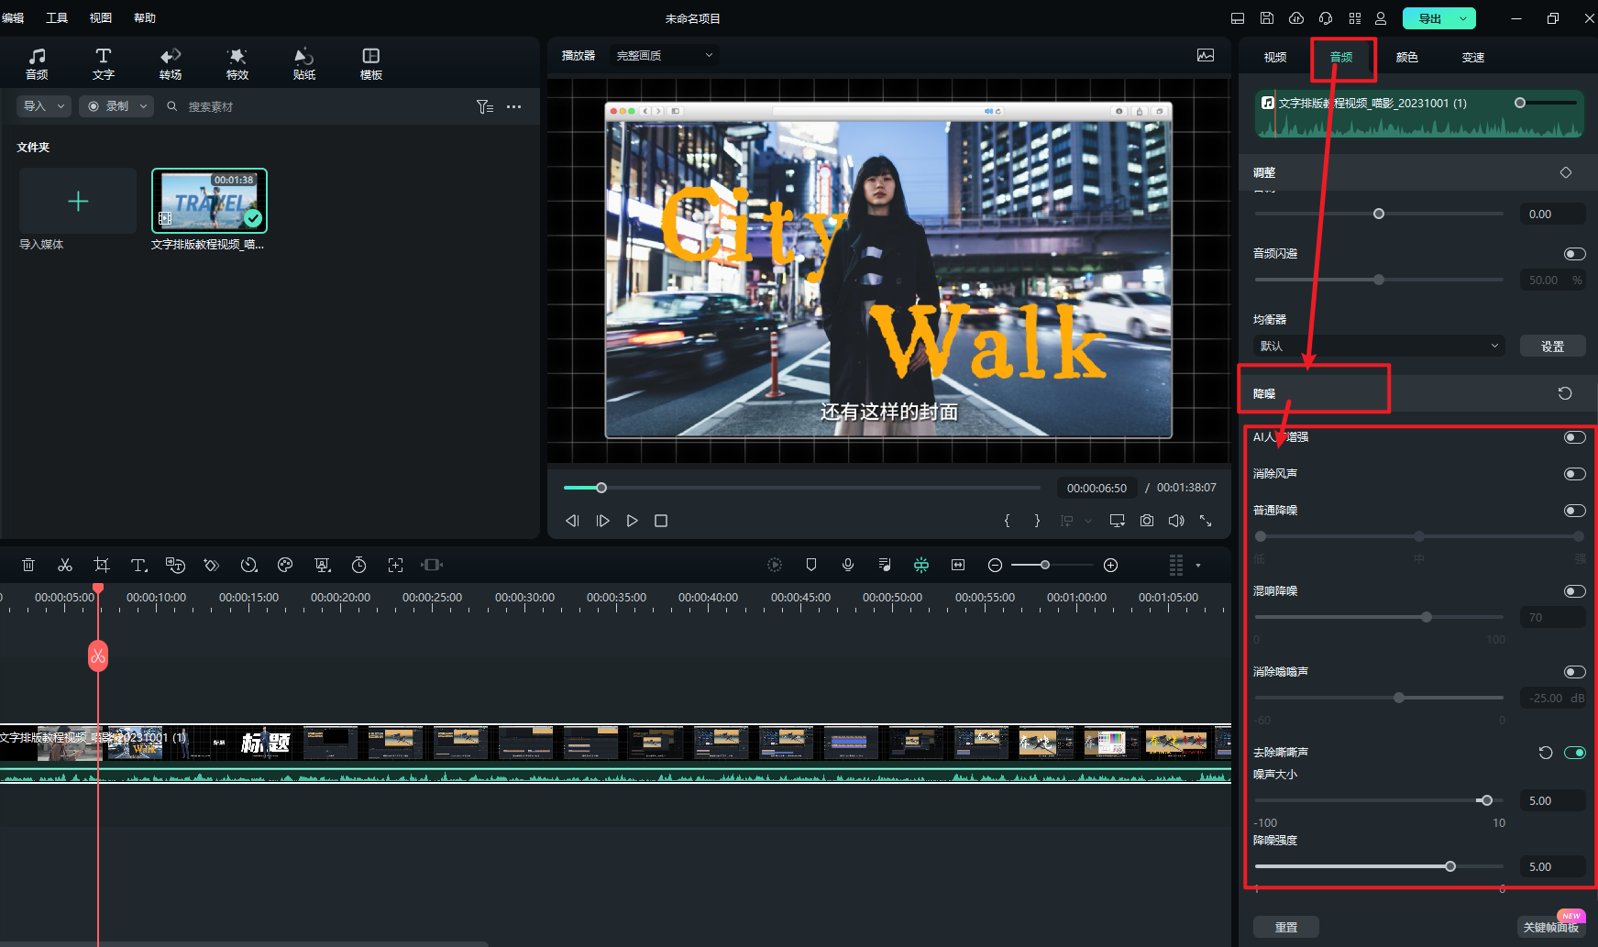Click the equalizer Settings (设置) button
Viewport: 1598px width, 947px height.
[1552, 346]
